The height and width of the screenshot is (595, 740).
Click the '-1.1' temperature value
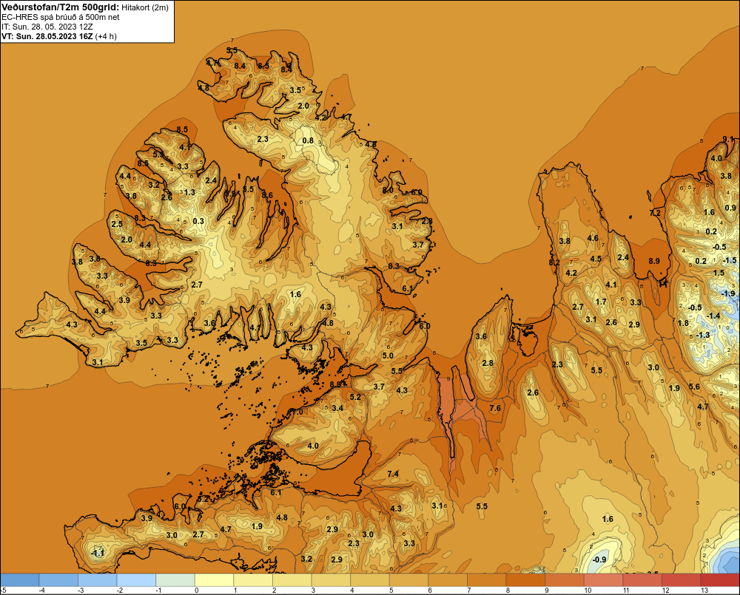[x=97, y=553]
